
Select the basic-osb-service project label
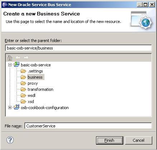[x=36, y=65]
